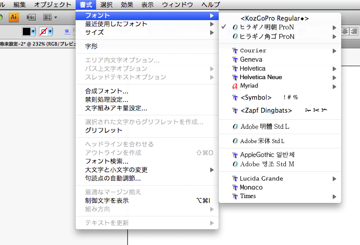Image resolution: width=360 pixels, height=245 pixels.
Task: Expand ヒラギノ明朝 ProN style arrow
Action: 335,28
